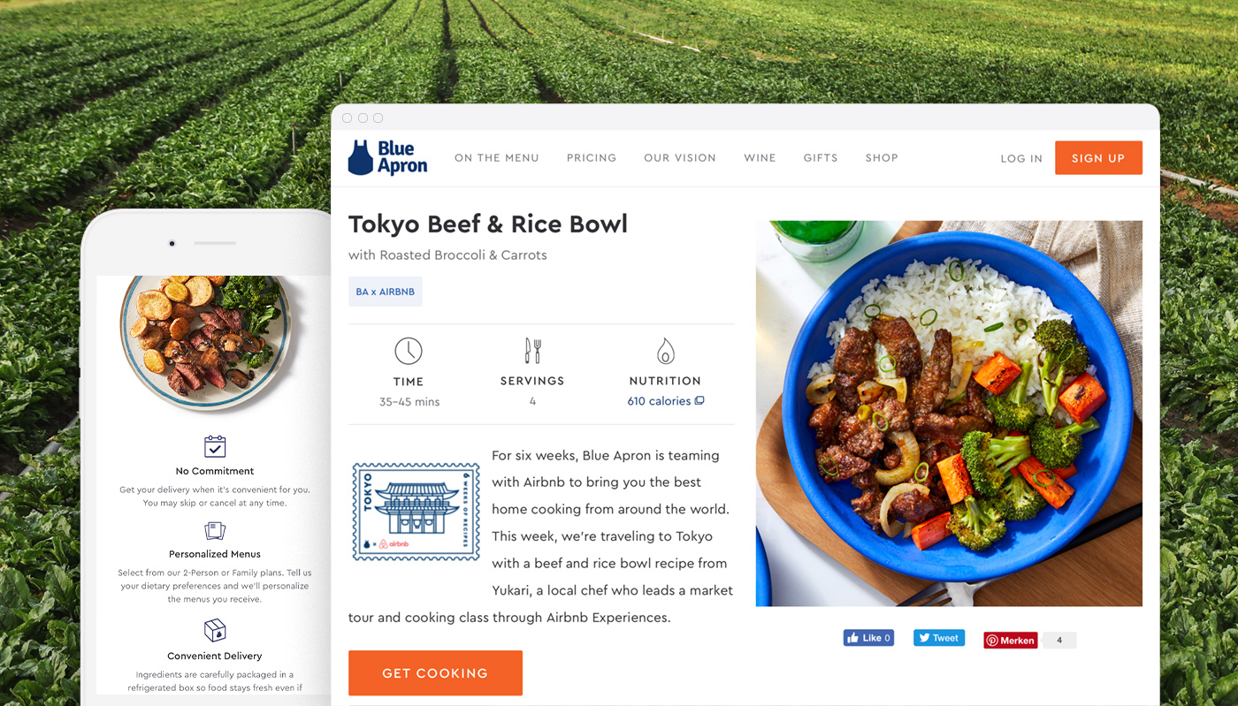Open the 610 calories nutrition link
The height and width of the screenshot is (706, 1238).
click(665, 401)
